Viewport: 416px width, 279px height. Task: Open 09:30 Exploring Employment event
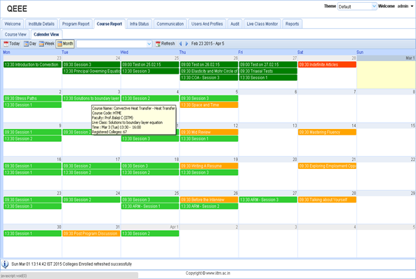pyautogui.click(x=327, y=165)
